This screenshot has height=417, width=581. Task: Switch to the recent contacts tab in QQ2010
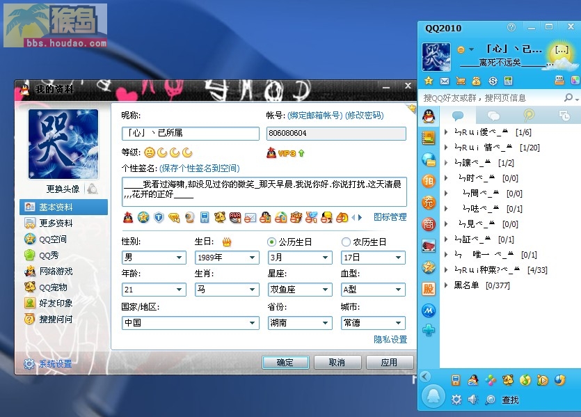point(564,116)
